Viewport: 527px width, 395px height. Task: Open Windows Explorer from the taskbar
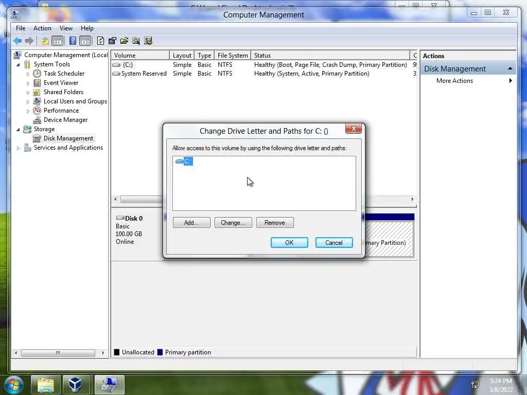point(46,385)
